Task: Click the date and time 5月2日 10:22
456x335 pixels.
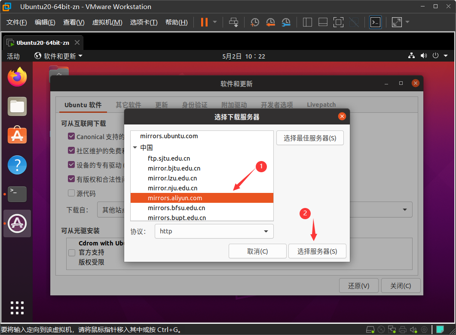Action: 244,56
